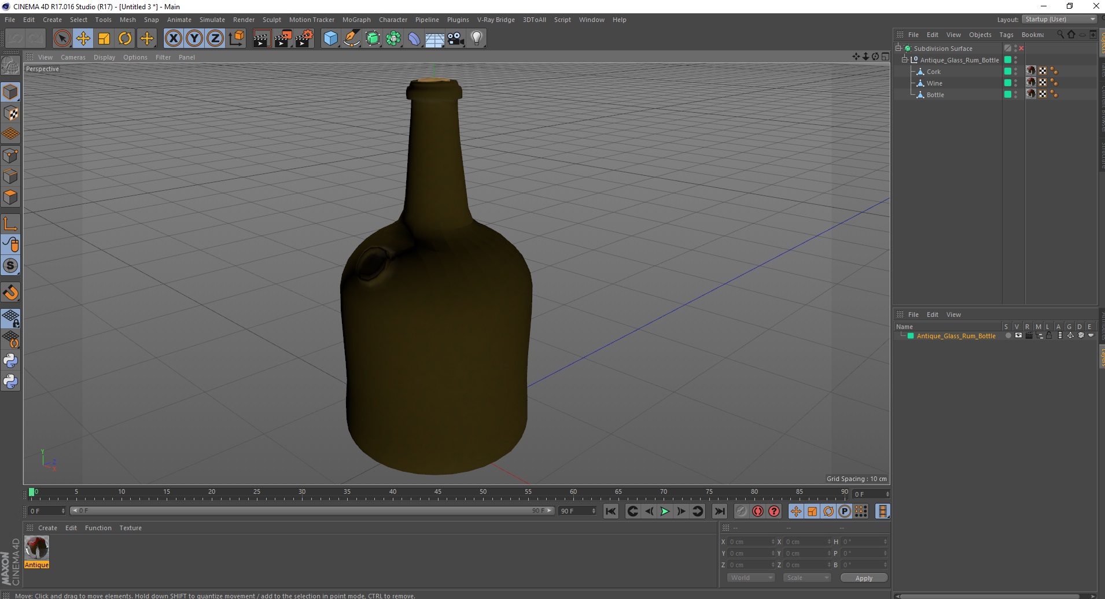
Task: Toggle the X axis lock
Action: [x=173, y=39]
